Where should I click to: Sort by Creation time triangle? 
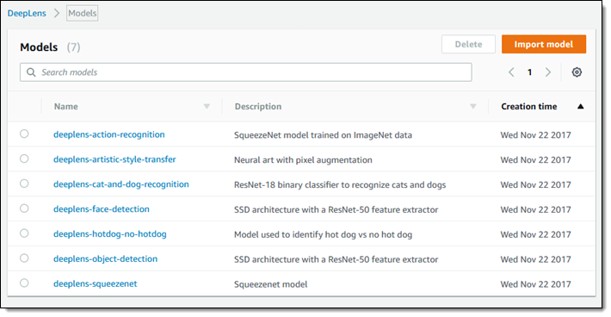point(581,107)
